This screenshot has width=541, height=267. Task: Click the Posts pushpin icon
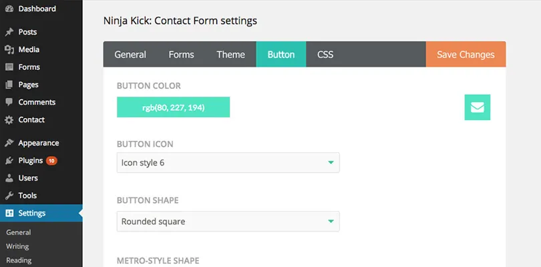(9, 32)
